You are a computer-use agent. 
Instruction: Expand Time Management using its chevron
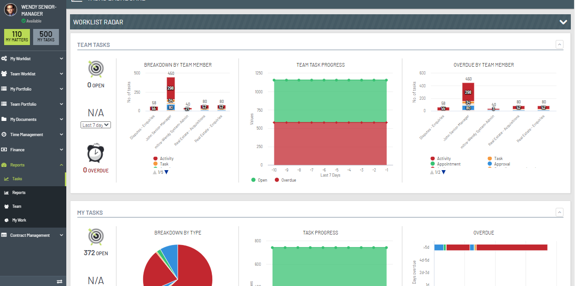coord(62,135)
